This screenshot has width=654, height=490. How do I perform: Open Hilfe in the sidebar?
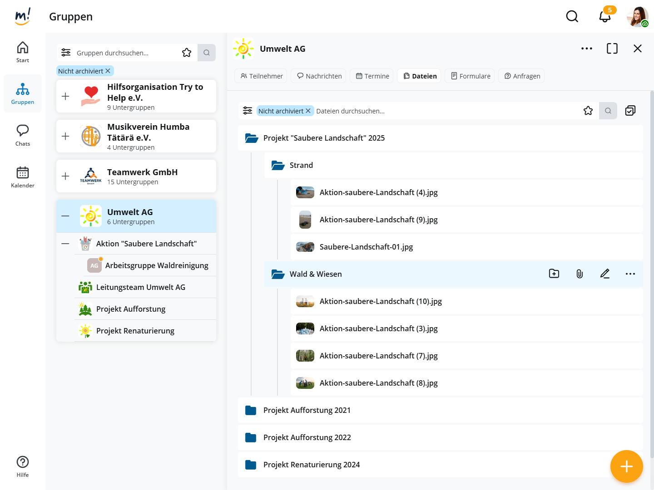pos(23,466)
